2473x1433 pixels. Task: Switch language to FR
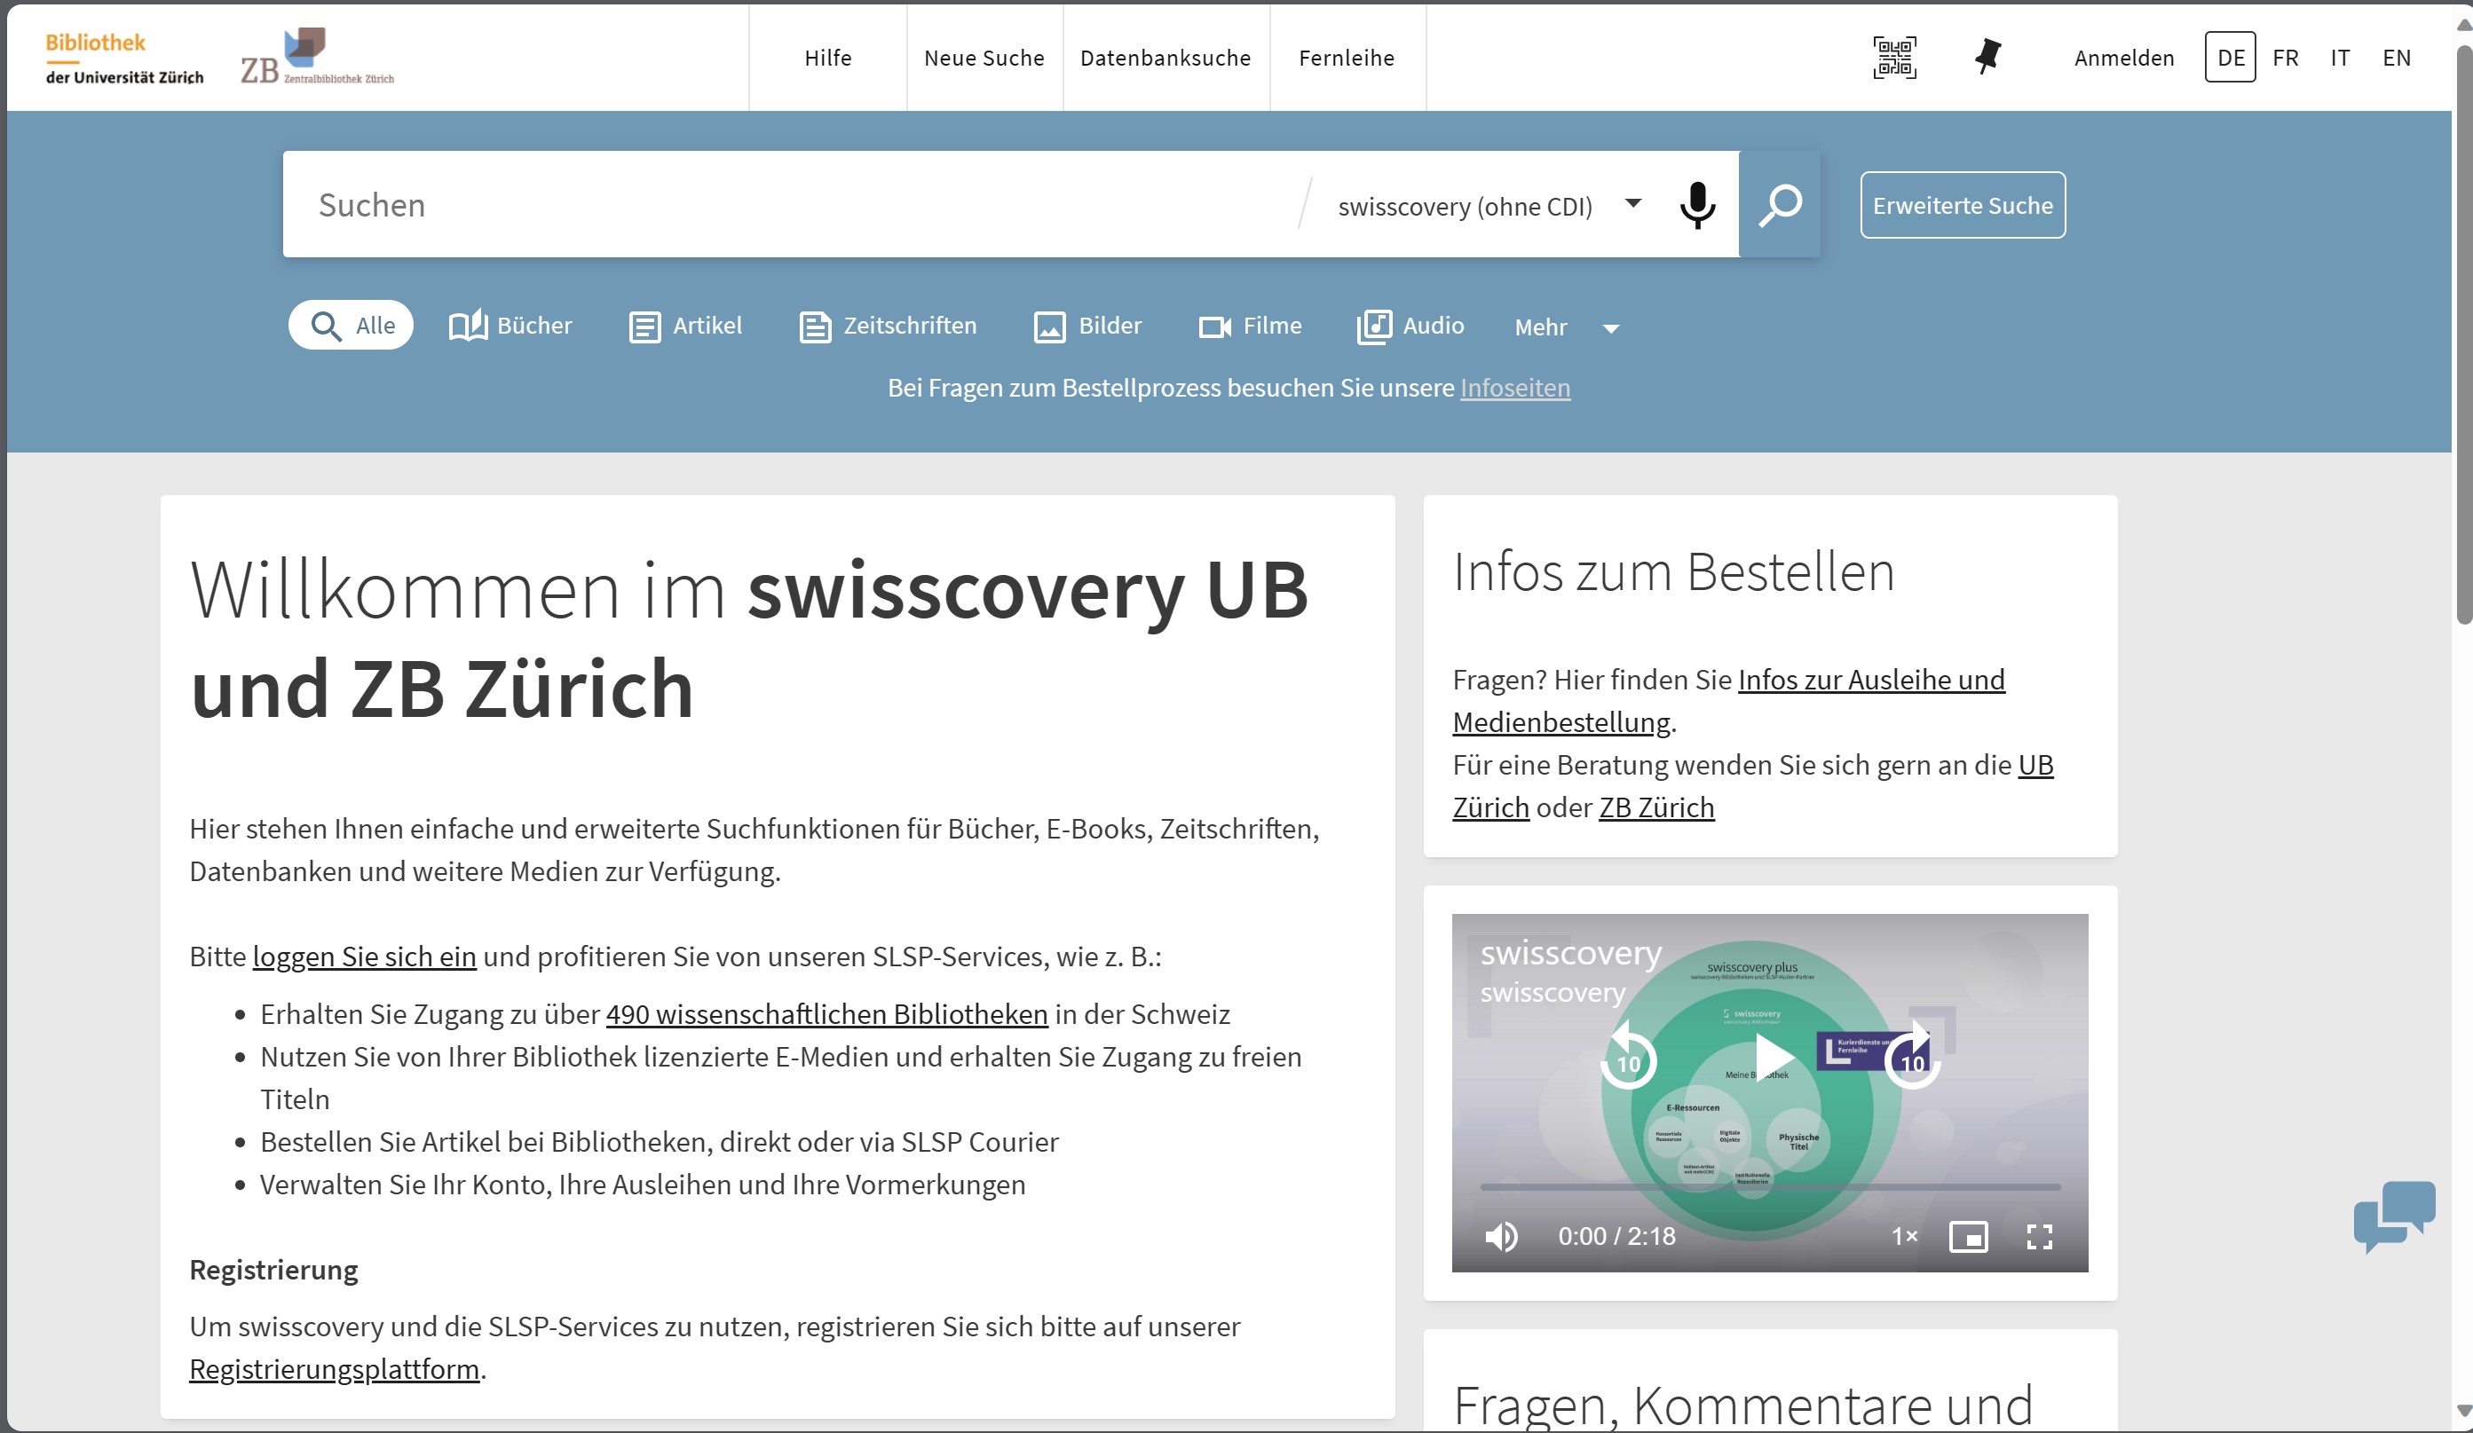[x=2285, y=58]
